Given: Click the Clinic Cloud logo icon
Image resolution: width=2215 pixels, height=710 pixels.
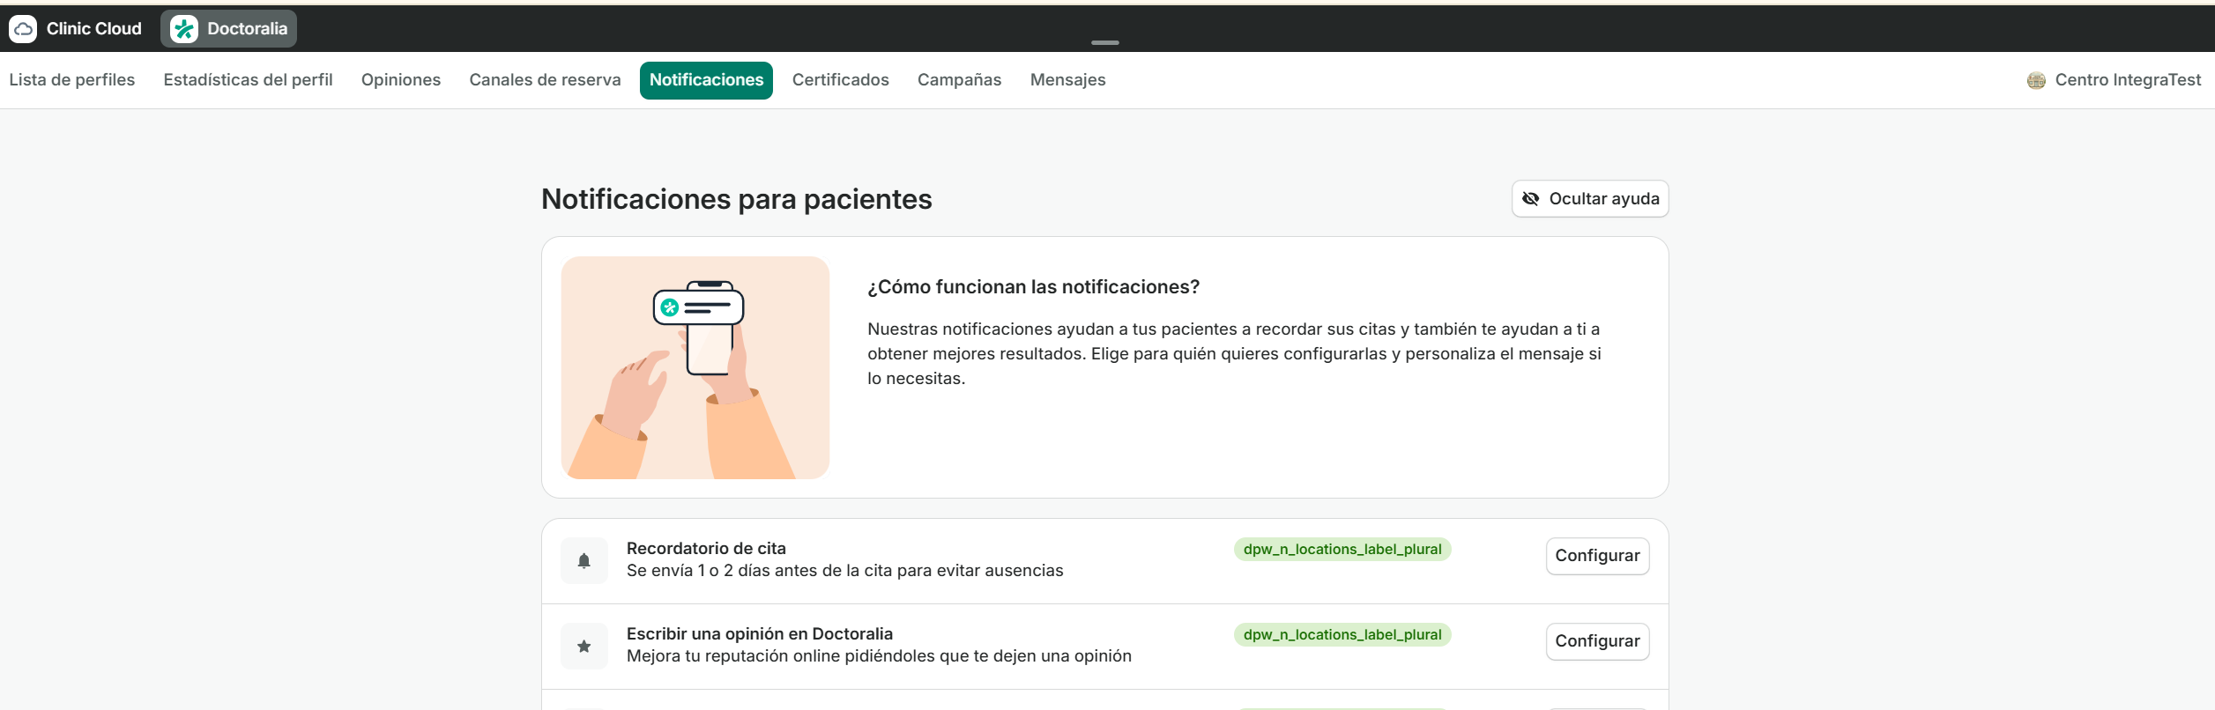Looking at the screenshot, I should click(x=23, y=29).
